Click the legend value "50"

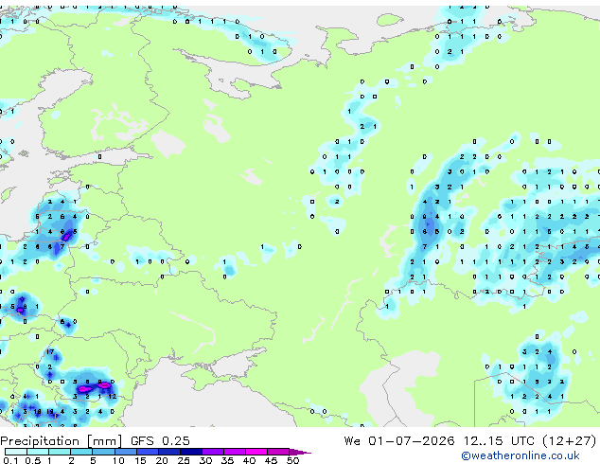[x=293, y=460]
